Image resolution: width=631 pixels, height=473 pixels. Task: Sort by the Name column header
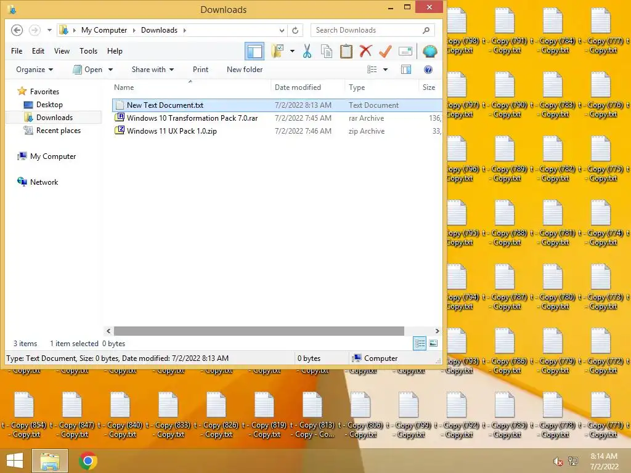coord(190,87)
